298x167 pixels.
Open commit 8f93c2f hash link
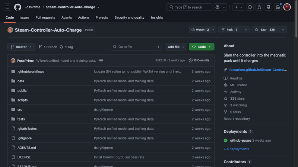[161, 60]
